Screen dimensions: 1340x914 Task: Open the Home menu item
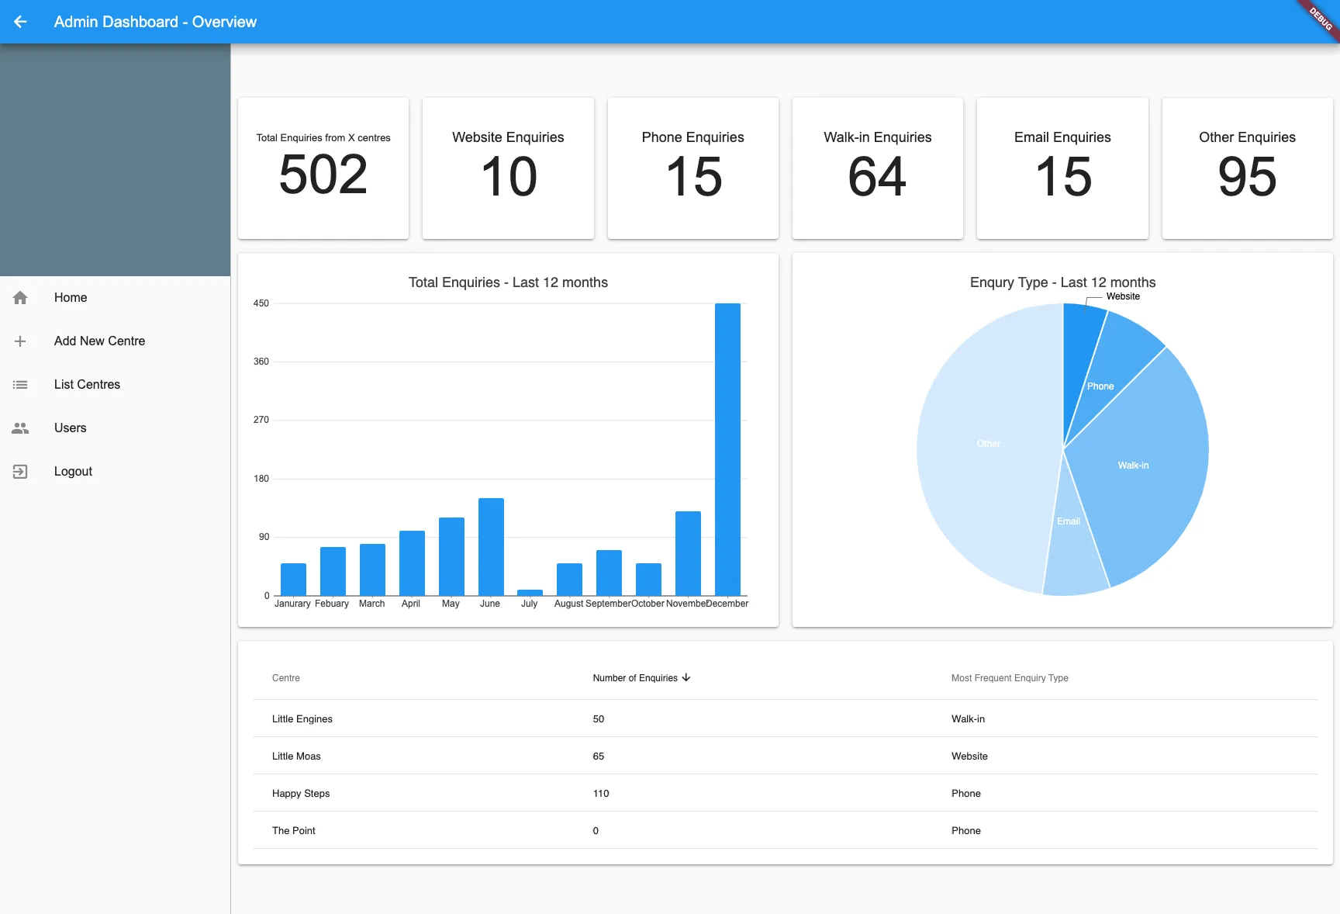(115, 298)
